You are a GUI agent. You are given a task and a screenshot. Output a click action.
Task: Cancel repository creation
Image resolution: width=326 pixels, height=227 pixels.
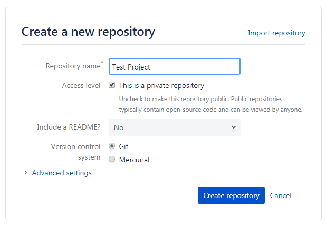[x=281, y=195]
